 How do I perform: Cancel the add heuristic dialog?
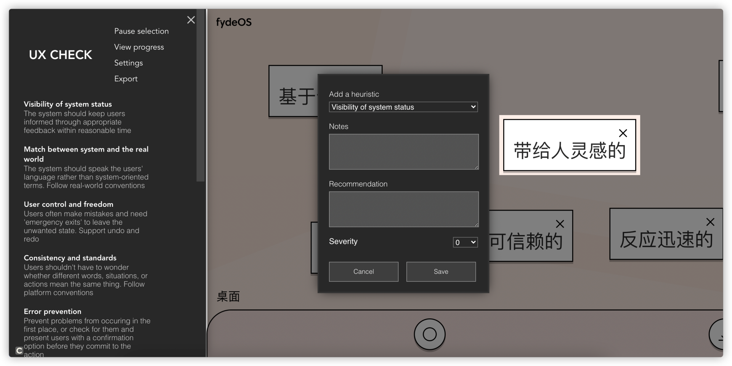click(364, 272)
